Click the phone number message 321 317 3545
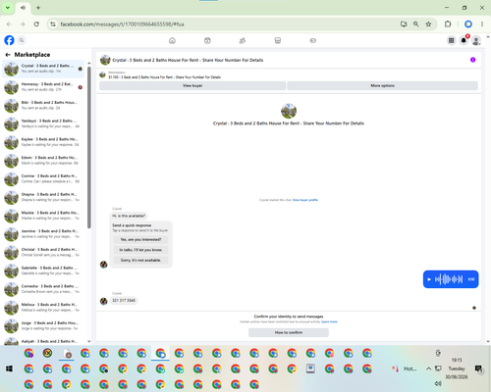491x392 pixels. tap(124, 301)
